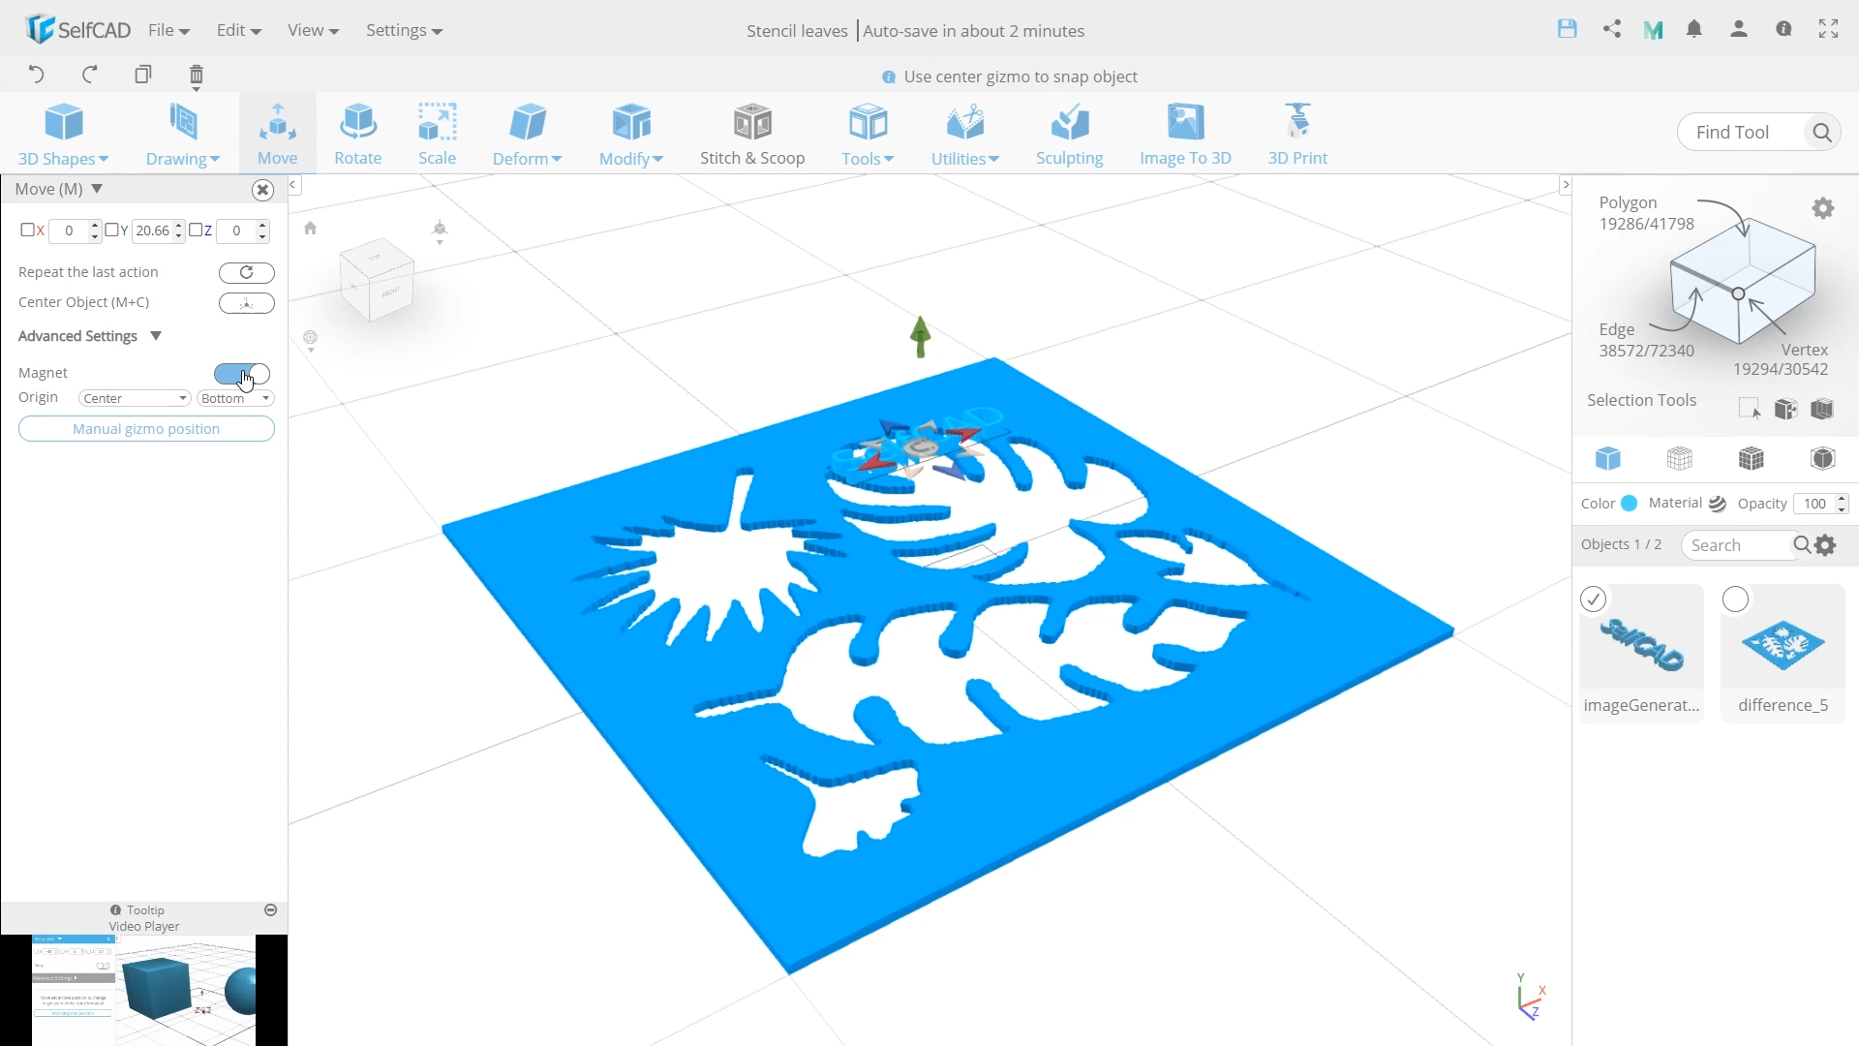This screenshot has height=1046, width=1859.
Task: Open the Origin Bottom dropdown
Action: tap(235, 398)
